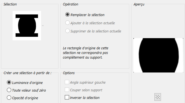The image size is (185, 103).
Task: Click the Créer une sélection à partir de heading
Action: click(28, 73)
